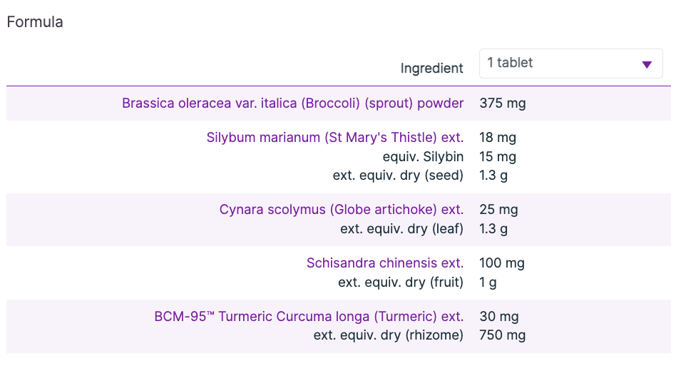The height and width of the screenshot is (371, 676).
Task: Select the 375 mg Broccoli amount
Action: coord(502,103)
